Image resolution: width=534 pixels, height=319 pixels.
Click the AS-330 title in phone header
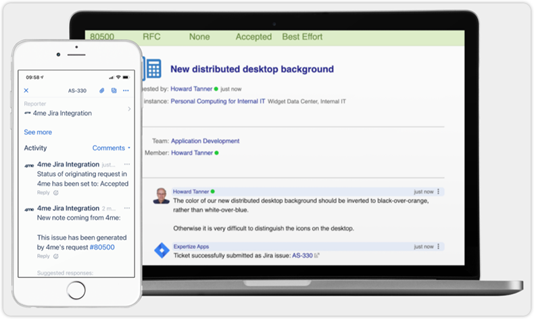pos(77,90)
